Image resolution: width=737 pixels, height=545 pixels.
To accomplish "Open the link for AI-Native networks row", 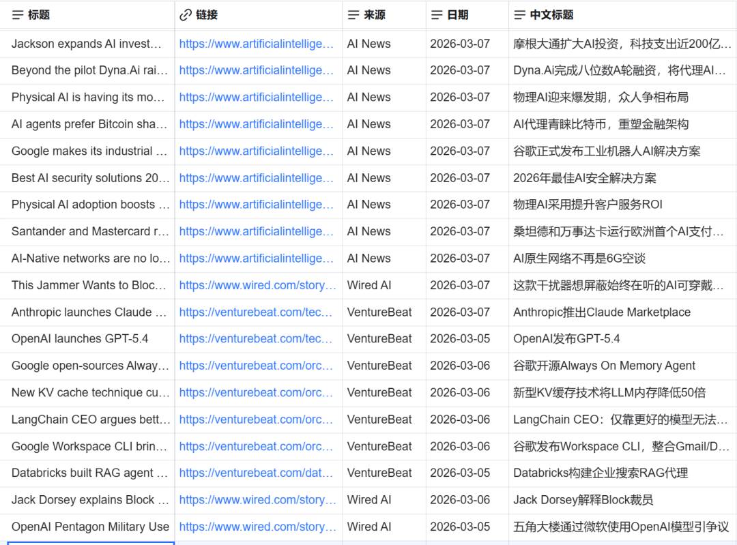I will tap(256, 259).
